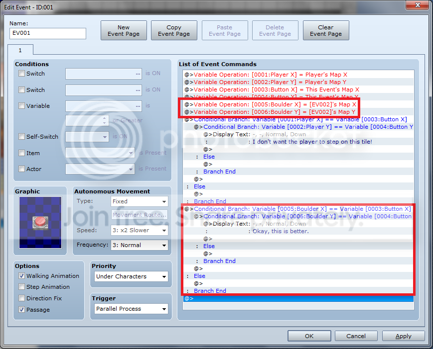
Task: Click the ellipsis of second Switch field
Action: coord(138,90)
